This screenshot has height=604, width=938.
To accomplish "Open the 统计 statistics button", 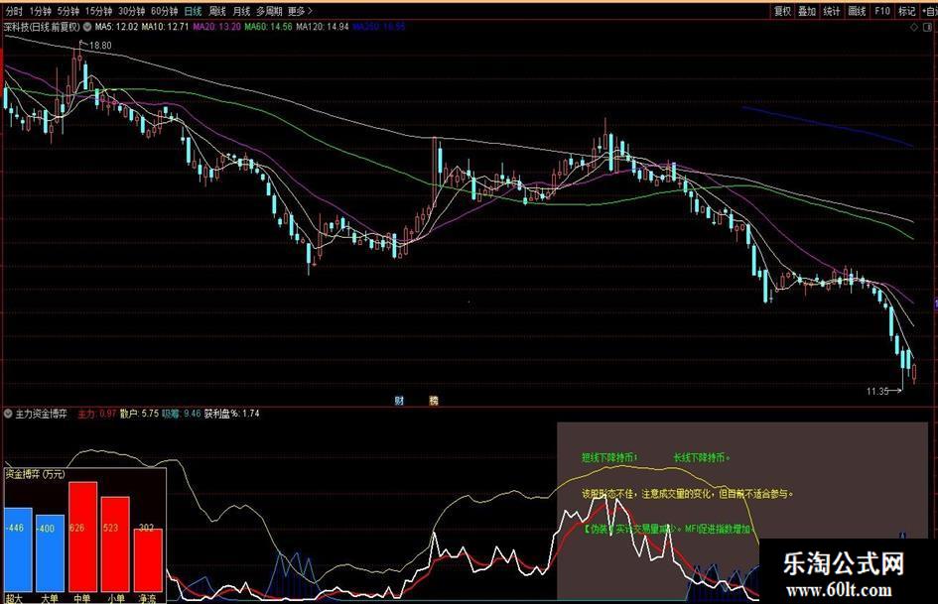I will click(x=831, y=11).
